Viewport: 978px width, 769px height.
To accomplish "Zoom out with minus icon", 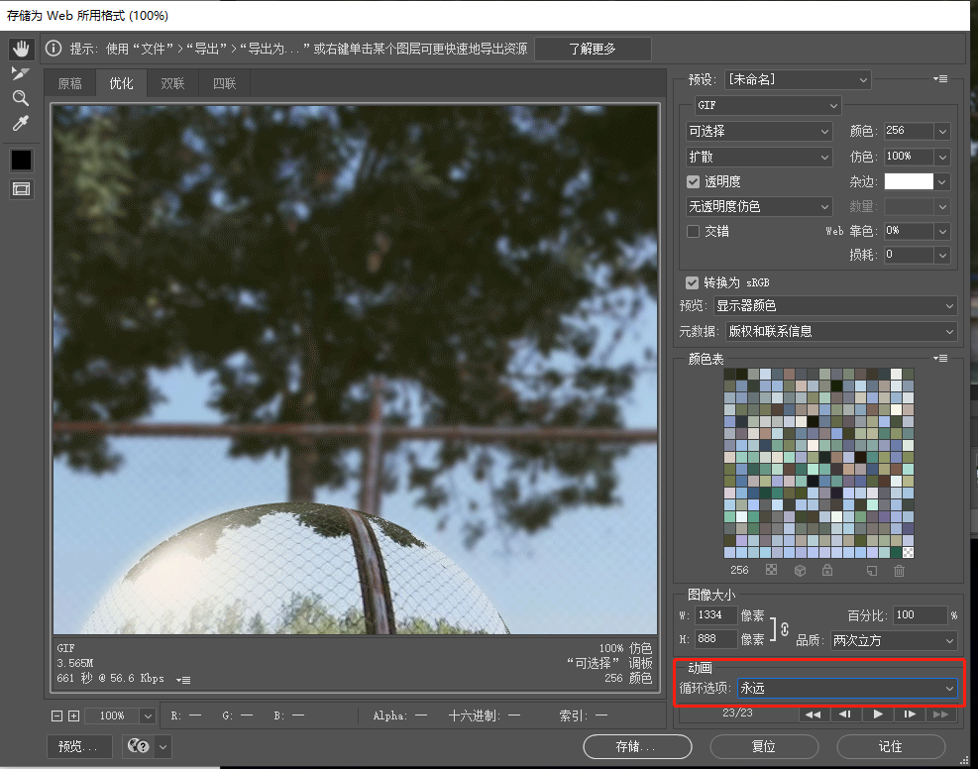I will (56, 716).
